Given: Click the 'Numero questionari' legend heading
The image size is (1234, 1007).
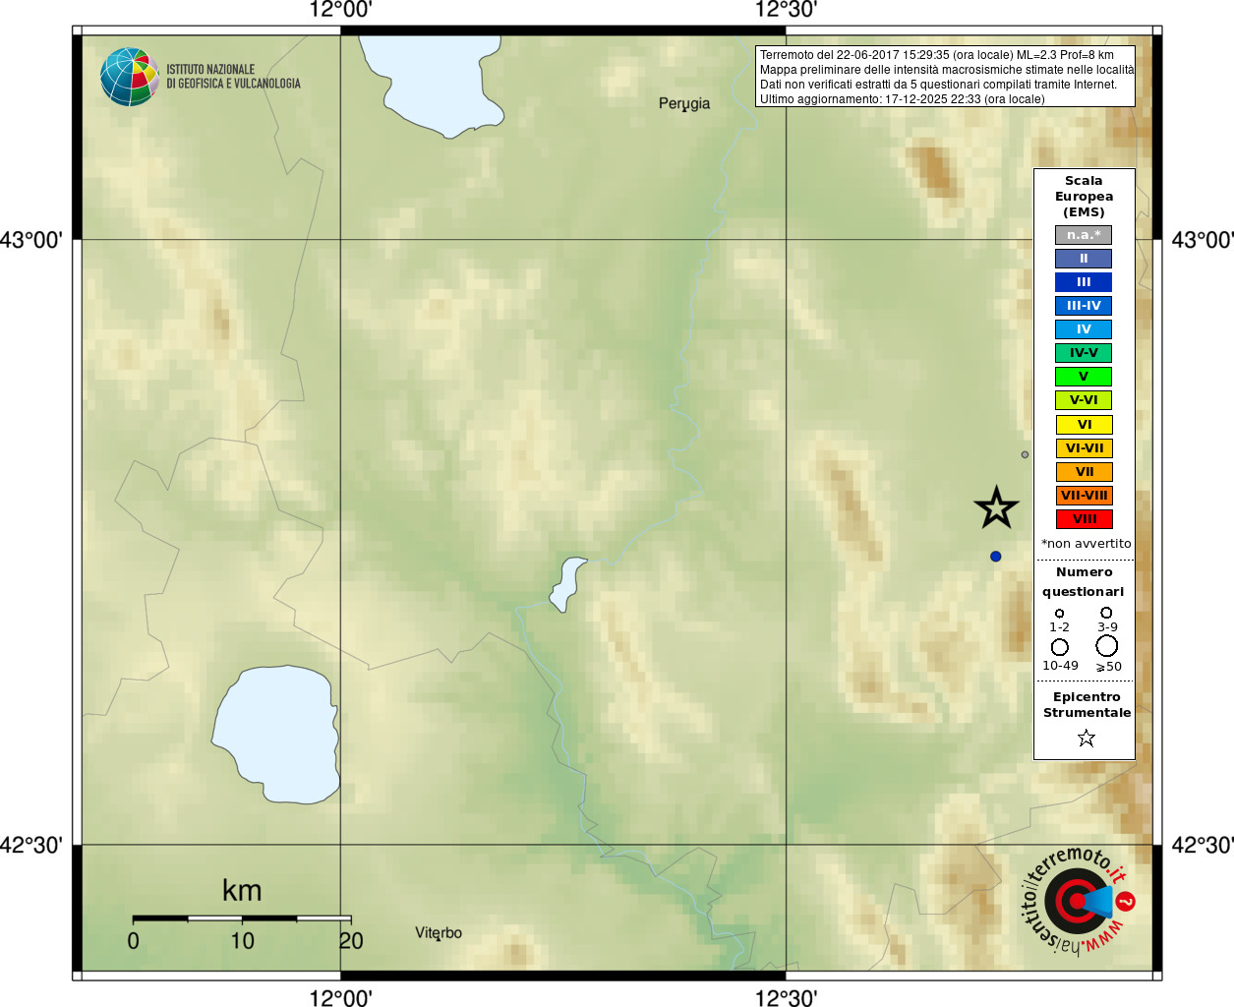Looking at the screenshot, I should click(1084, 582).
